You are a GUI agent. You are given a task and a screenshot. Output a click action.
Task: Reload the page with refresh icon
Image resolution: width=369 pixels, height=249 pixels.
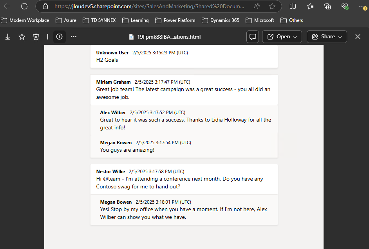pyautogui.click(x=24, y=6)
